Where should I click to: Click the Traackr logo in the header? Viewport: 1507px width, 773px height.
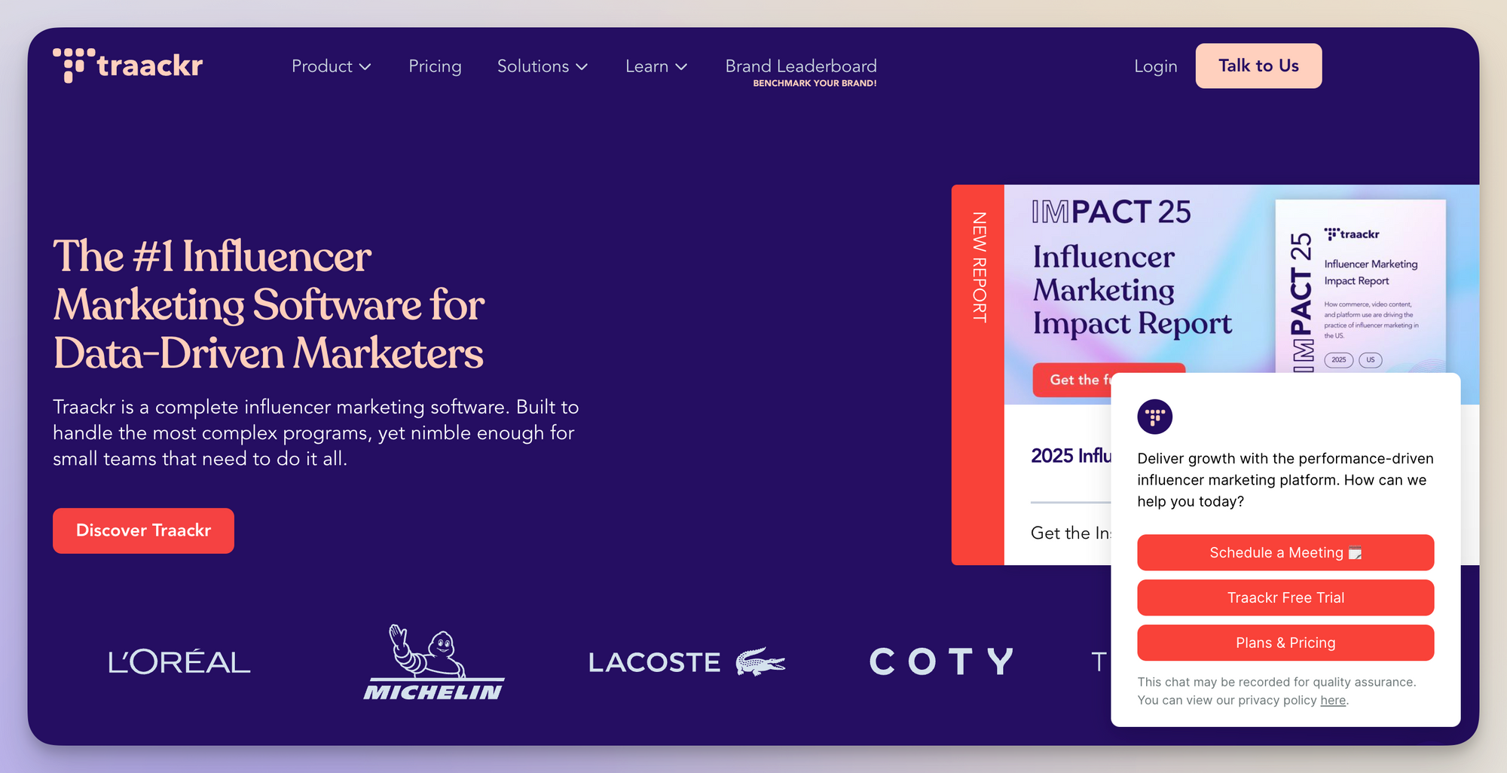point(128,66)
